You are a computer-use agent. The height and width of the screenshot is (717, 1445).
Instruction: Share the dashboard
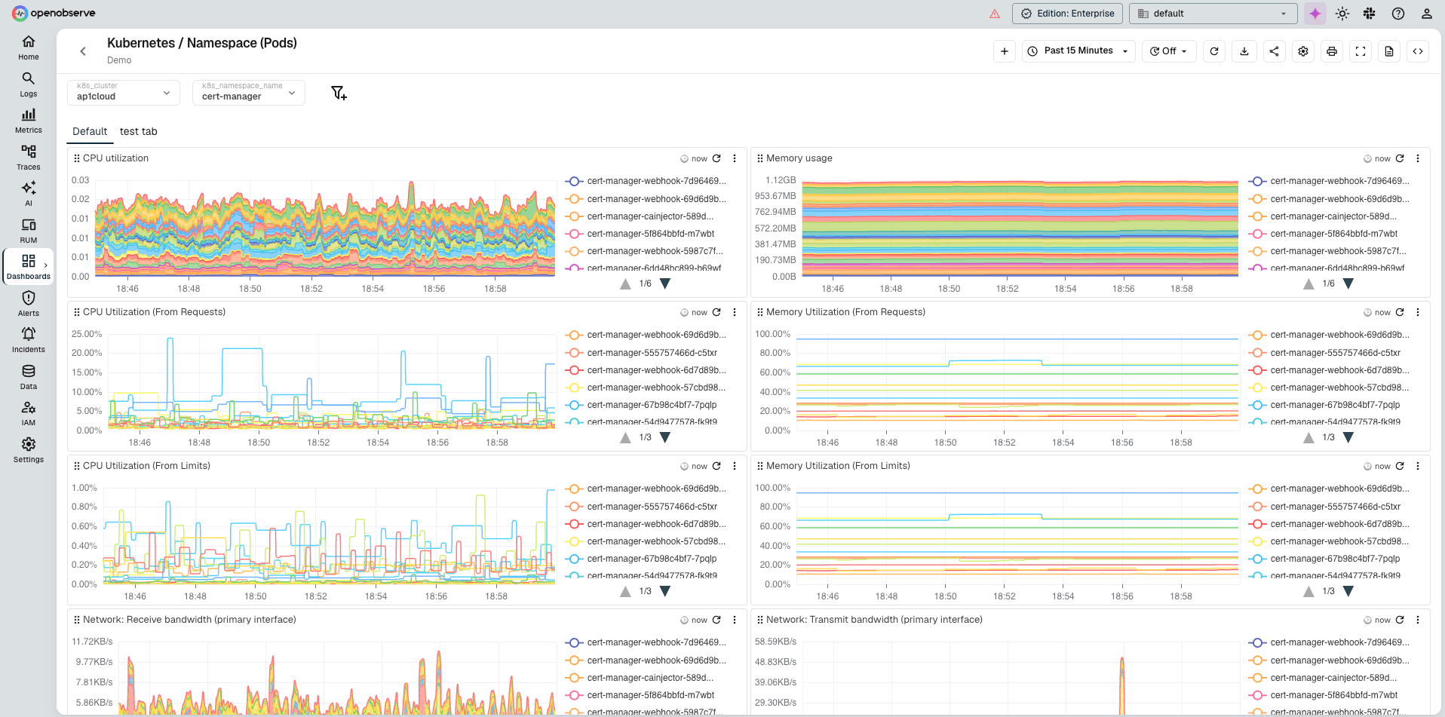point(1274,51)
